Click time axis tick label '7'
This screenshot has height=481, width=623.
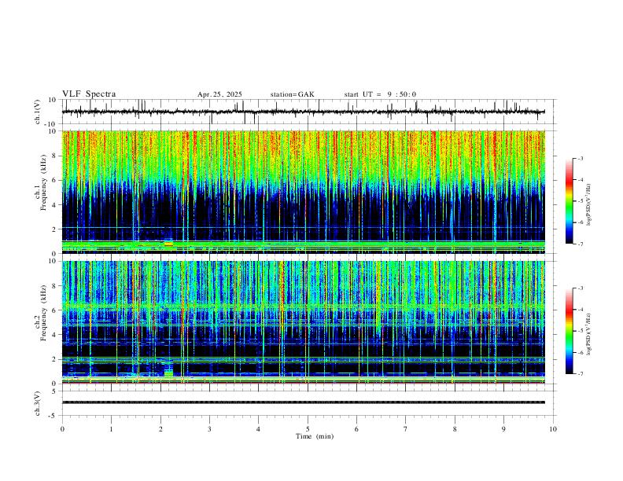406,429
